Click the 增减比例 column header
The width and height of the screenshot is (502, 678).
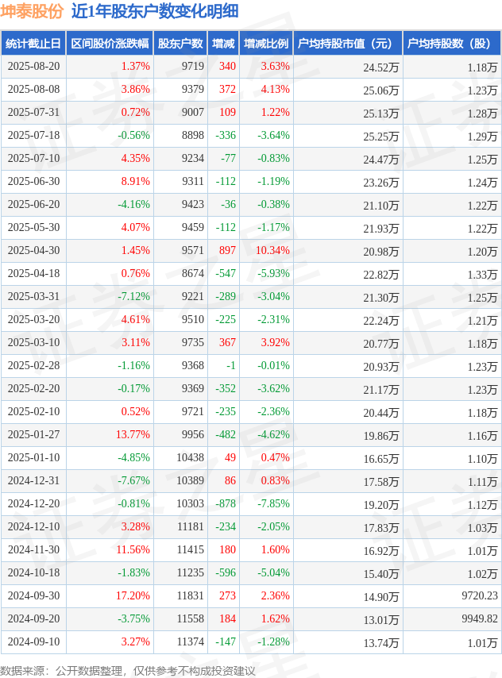click(x=266, y=43)
